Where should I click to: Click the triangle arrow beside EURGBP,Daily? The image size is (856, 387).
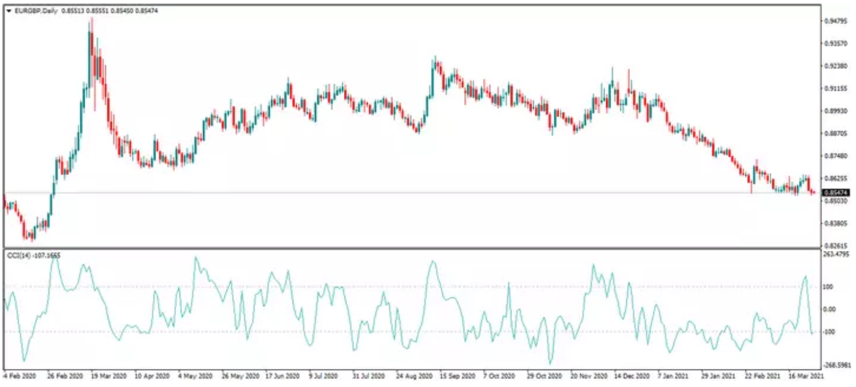(x=8, y=11)
